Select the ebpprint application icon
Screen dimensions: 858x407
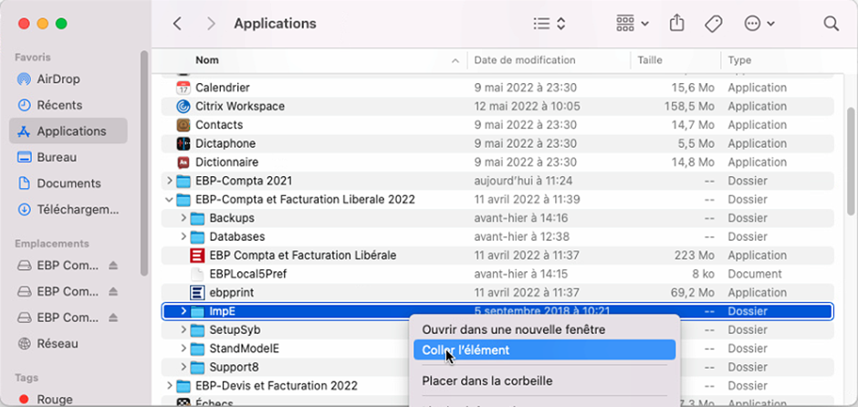[197, 293]
